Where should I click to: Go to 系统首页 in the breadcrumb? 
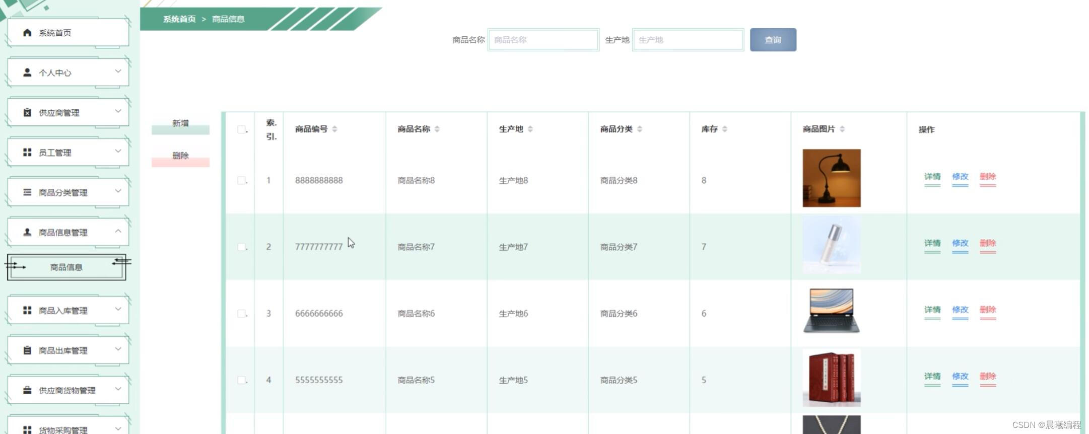click(179, 19)
